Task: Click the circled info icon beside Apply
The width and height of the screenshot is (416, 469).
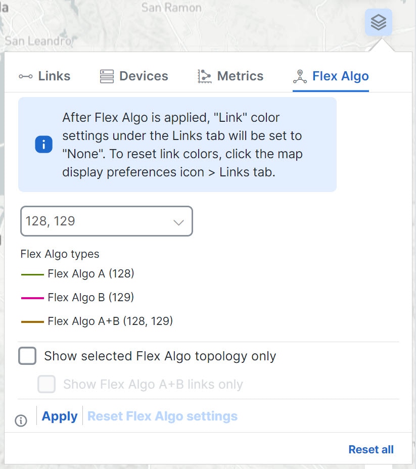Action: click(x=21, y=420)
